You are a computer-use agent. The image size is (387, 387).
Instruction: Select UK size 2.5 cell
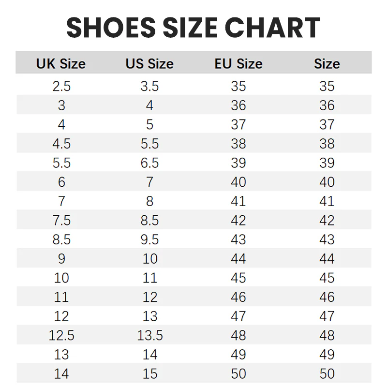(x=61, y=86)
